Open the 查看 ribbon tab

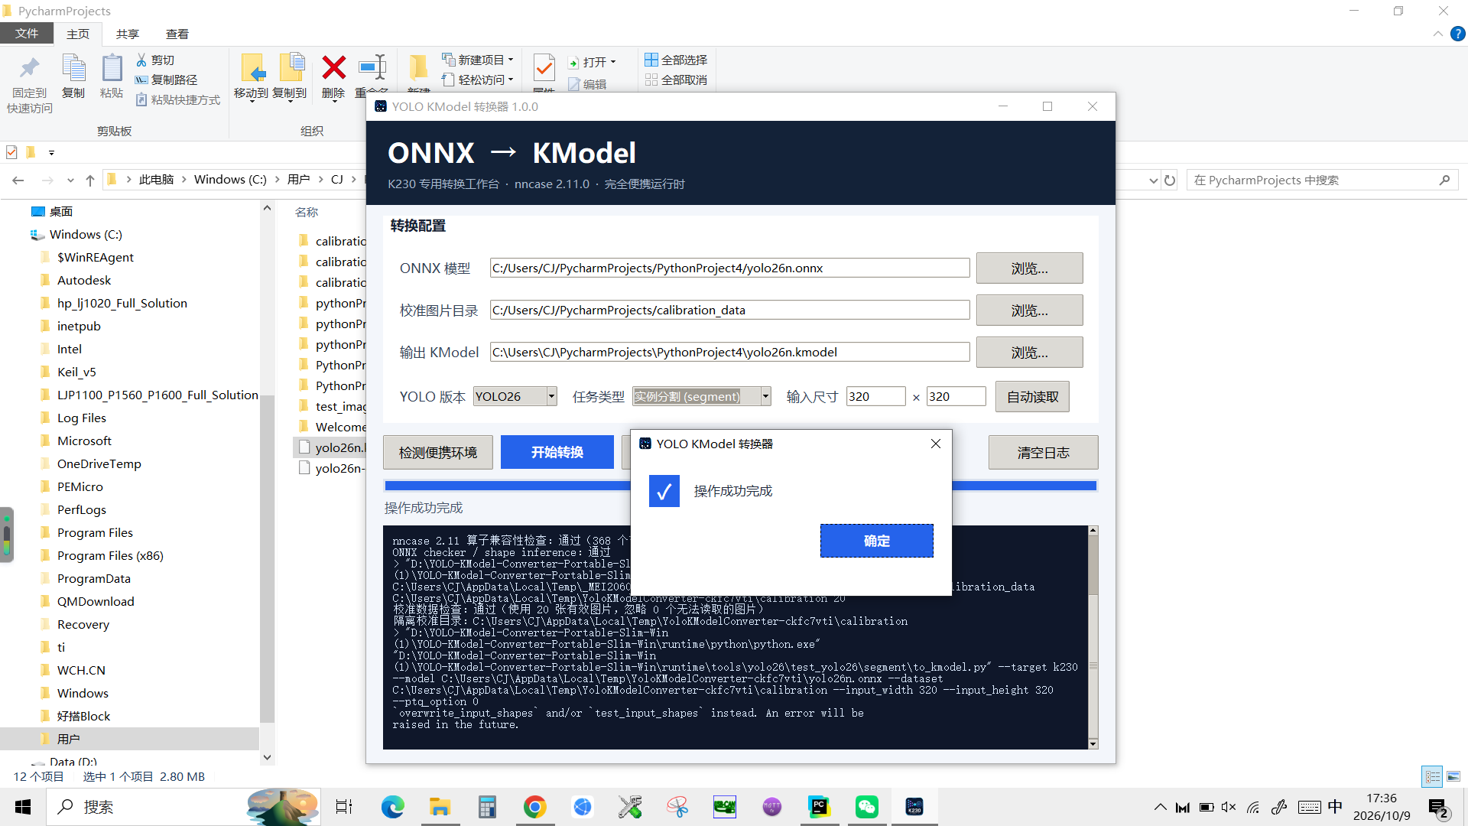coord(177,34)
